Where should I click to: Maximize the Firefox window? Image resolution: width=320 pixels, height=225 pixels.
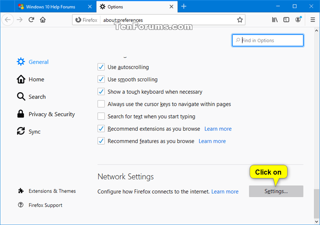coord(294,6)
